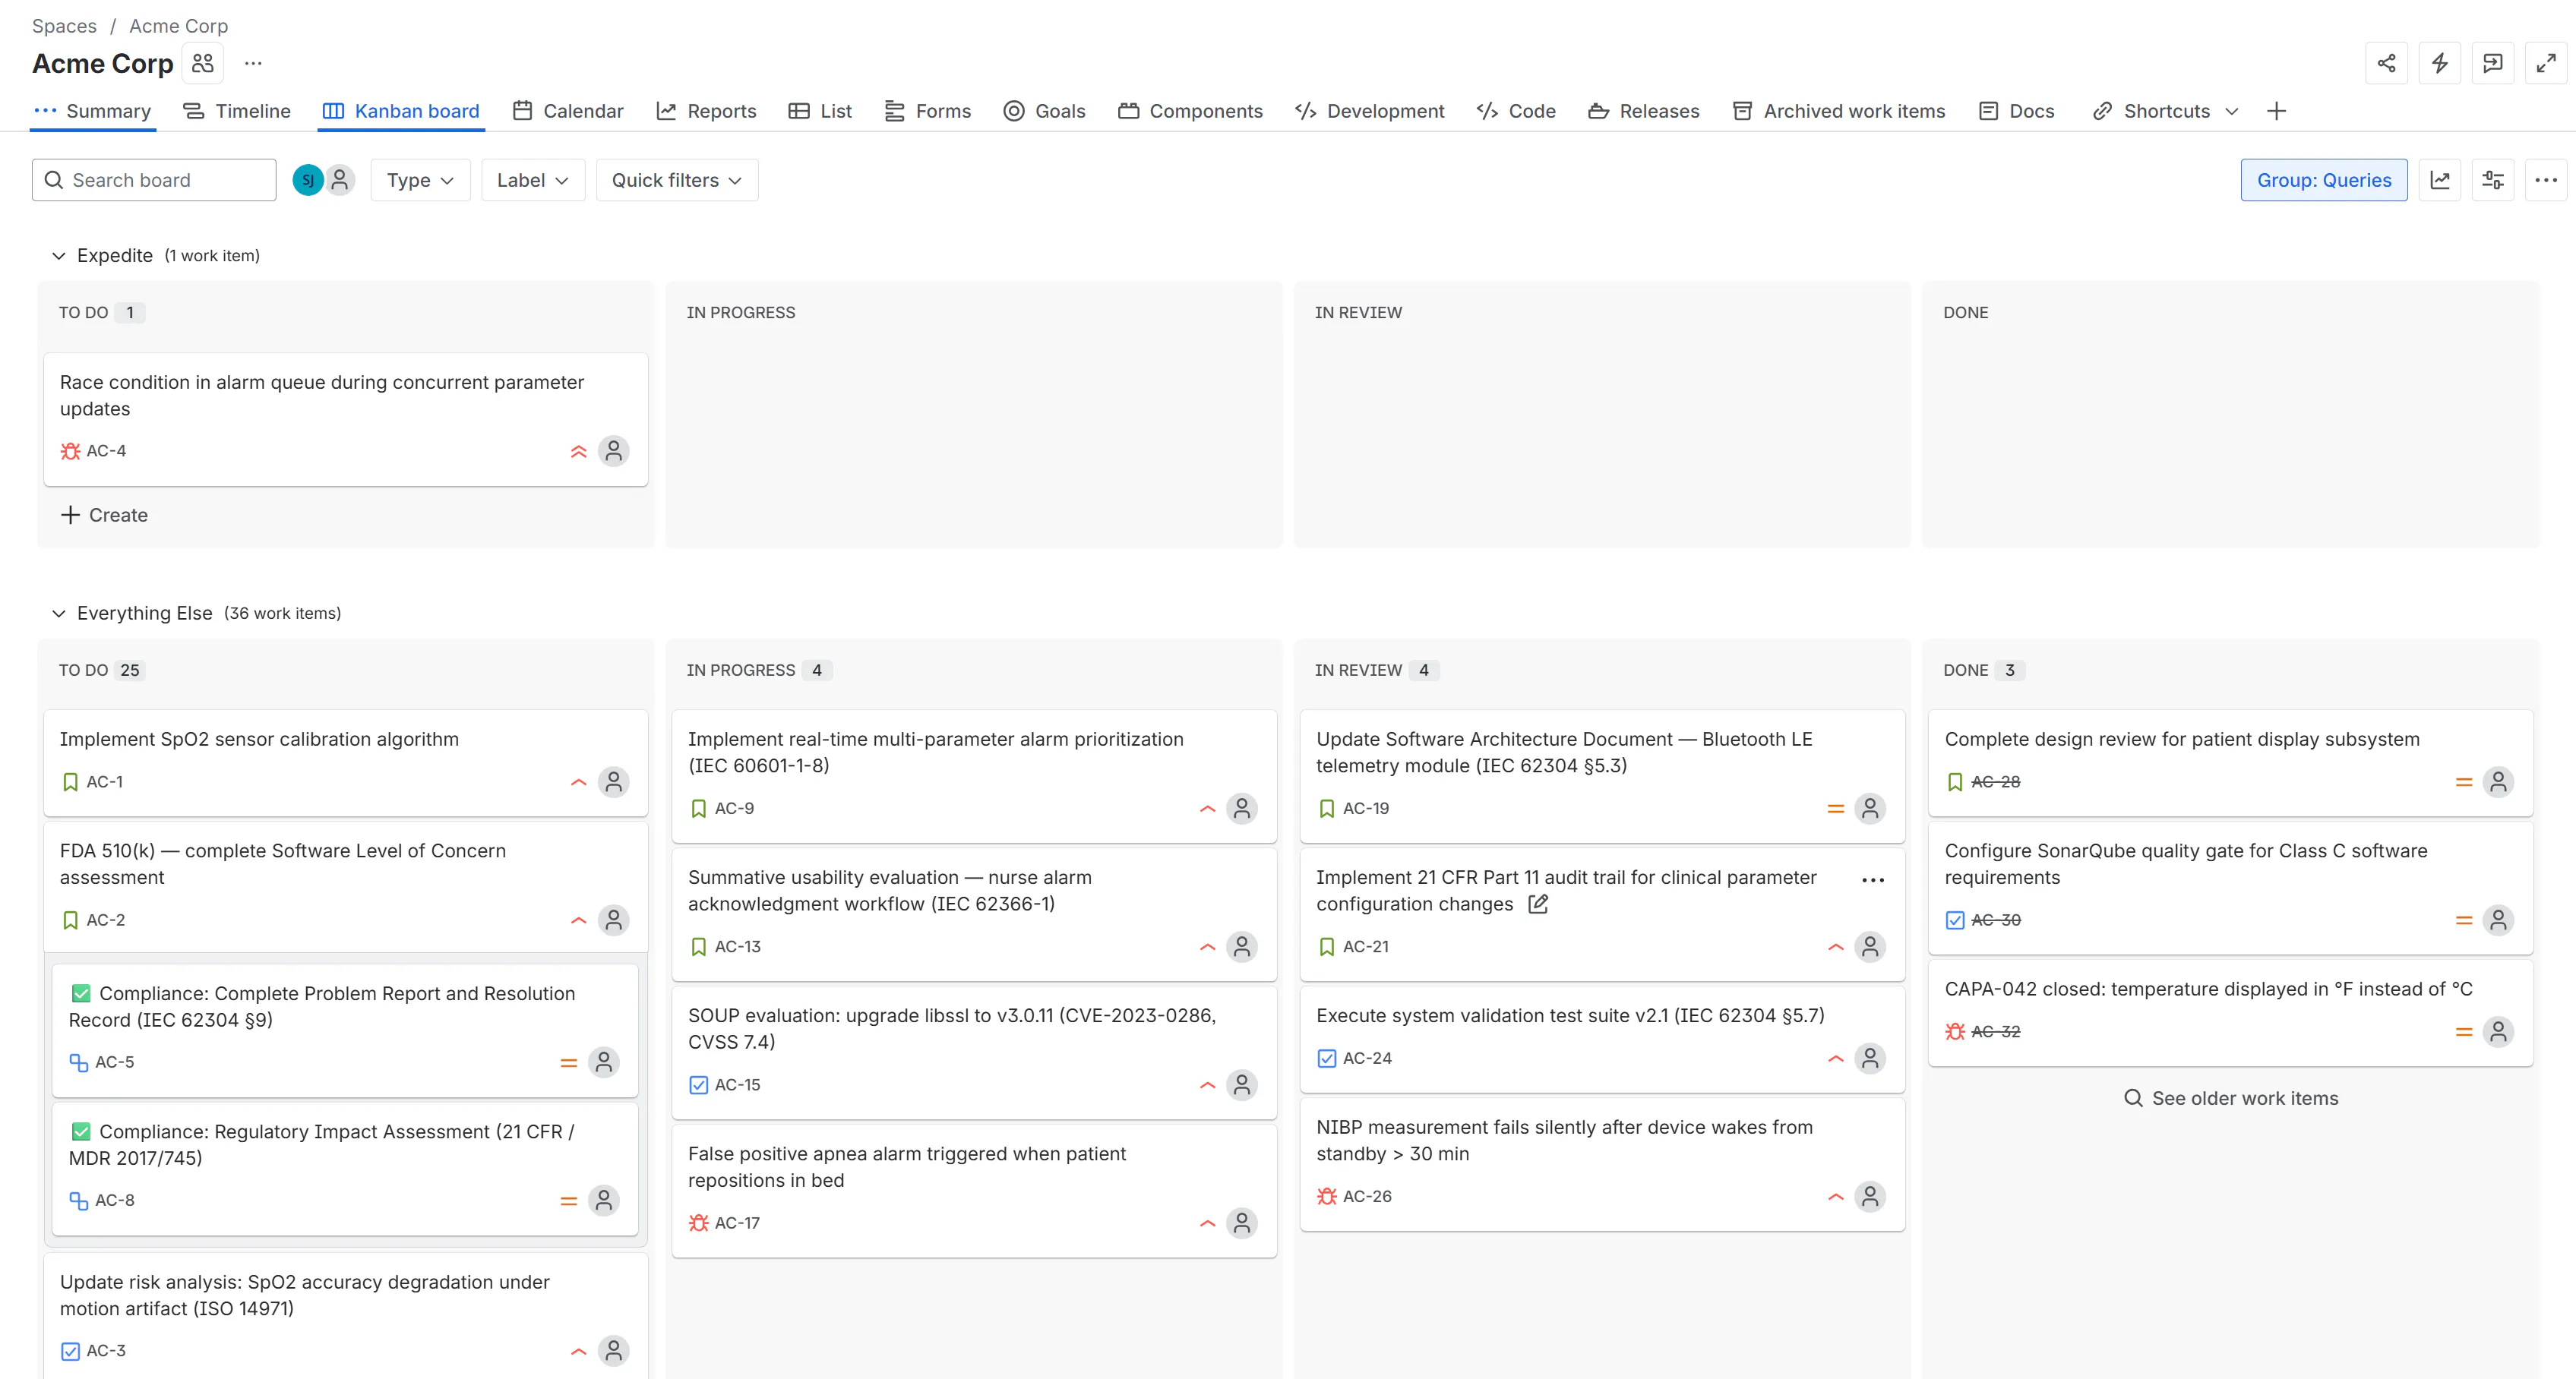Click the medium priority icon on AC-8

(569, 1201)
